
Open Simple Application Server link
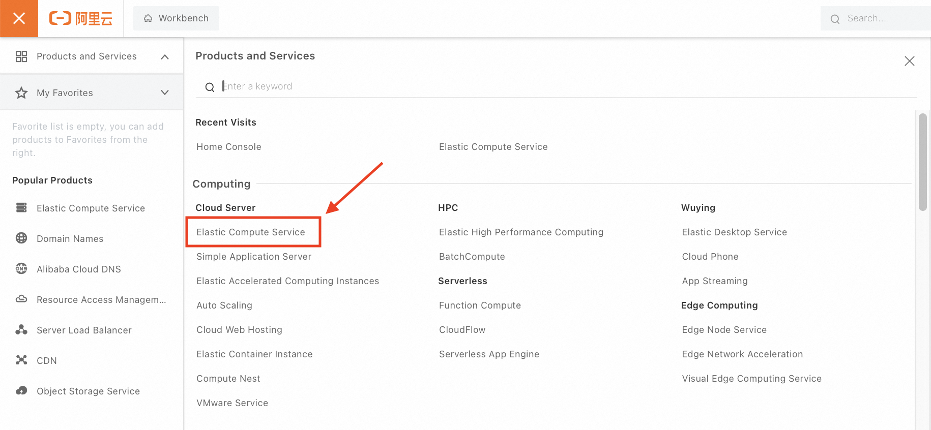pyautogui.click(x=254, y=257)
